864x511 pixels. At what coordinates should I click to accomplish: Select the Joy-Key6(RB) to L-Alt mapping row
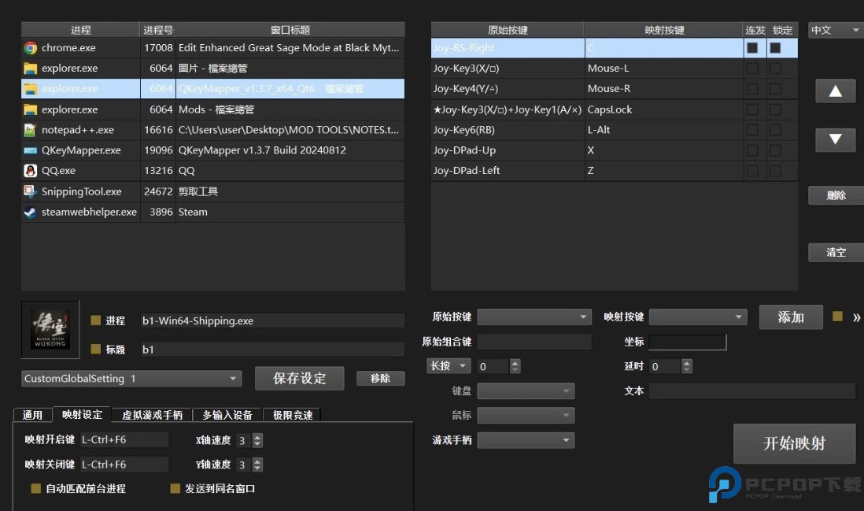click(x=614, y=130)
